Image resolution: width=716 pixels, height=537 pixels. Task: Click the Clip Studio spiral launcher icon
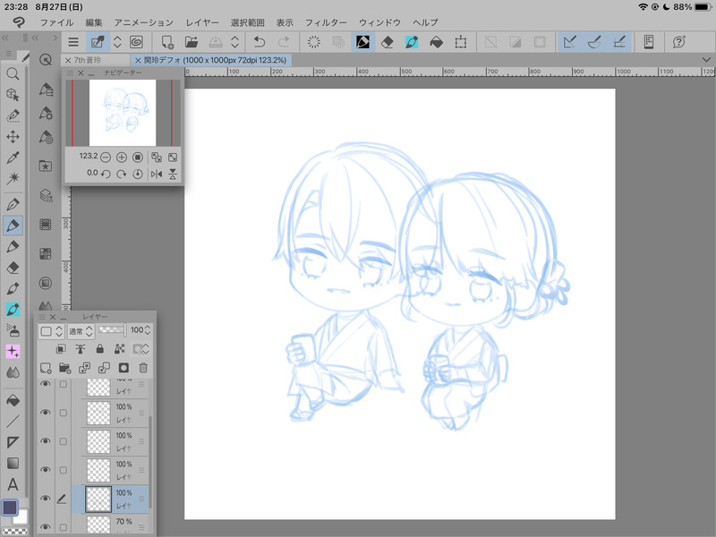click(x=137, y=42)
